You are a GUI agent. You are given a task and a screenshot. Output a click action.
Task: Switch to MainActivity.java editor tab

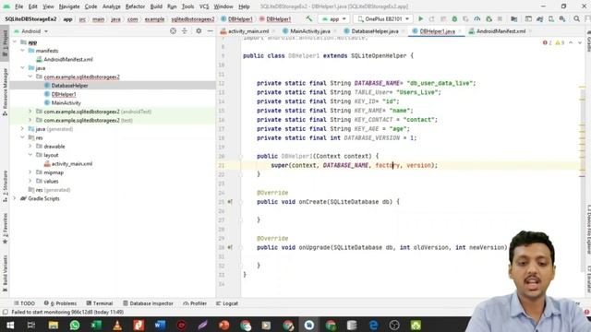310,31
